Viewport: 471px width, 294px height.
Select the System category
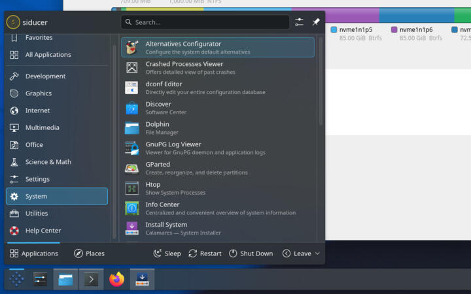[x=57, y=196]
